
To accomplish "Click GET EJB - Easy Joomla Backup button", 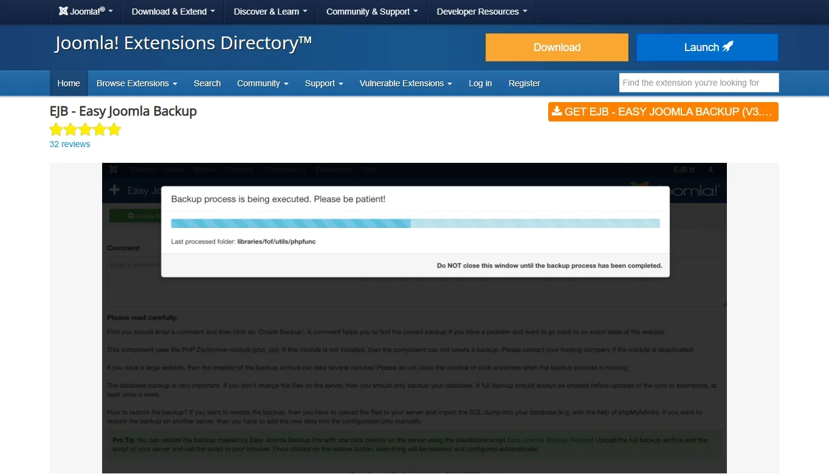I will point(663,112).
